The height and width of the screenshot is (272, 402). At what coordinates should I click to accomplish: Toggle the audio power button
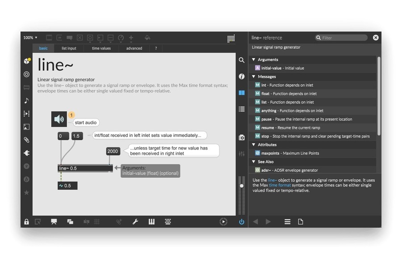click(x=242, y=221)
